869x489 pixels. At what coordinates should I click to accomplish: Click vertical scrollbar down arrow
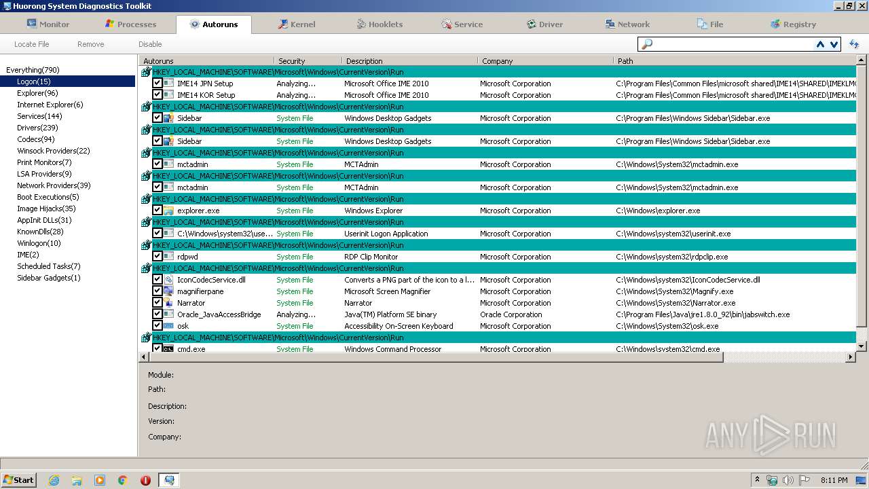[x=862, y=346]
